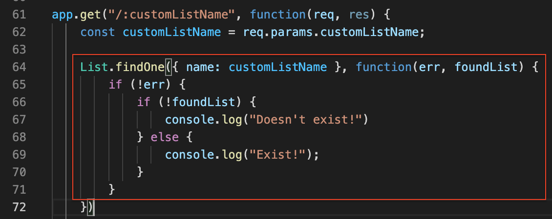Viewport: 552px width, 219px height.
Task: Click line number 63 in the gutter
Action: [19, 50]
